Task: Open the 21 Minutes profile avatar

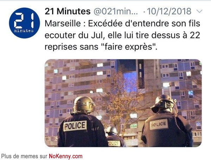Action: (24, 23)
